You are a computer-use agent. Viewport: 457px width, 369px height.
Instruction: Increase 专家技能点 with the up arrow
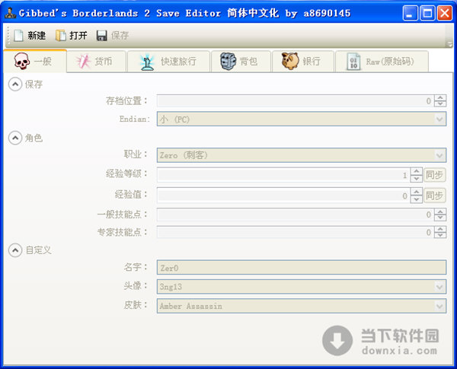pos(440,229)
